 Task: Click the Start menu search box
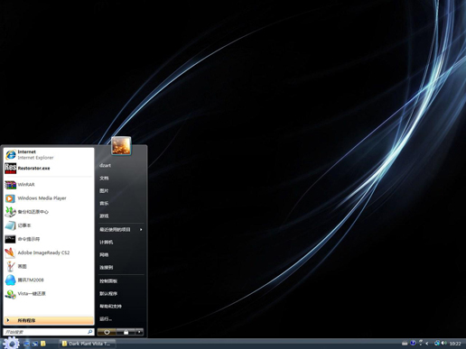49,332
